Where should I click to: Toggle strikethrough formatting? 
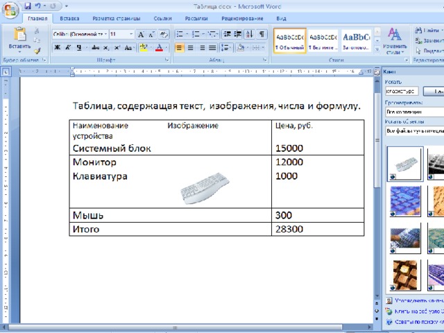point(94,47)
